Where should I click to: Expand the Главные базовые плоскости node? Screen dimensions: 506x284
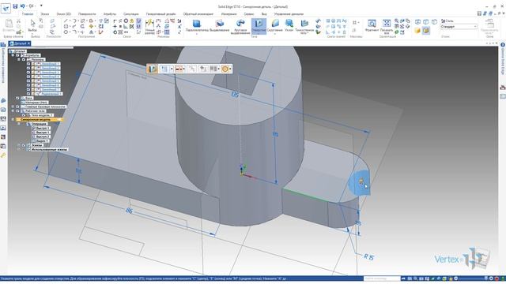(13, 106)
